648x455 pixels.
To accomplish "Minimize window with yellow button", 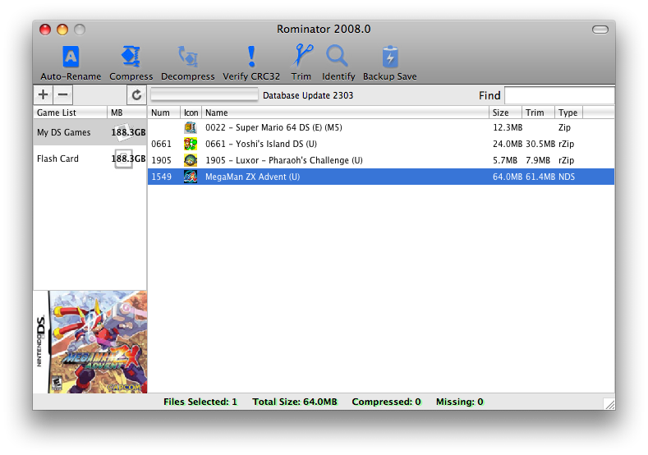I will 62,30.
